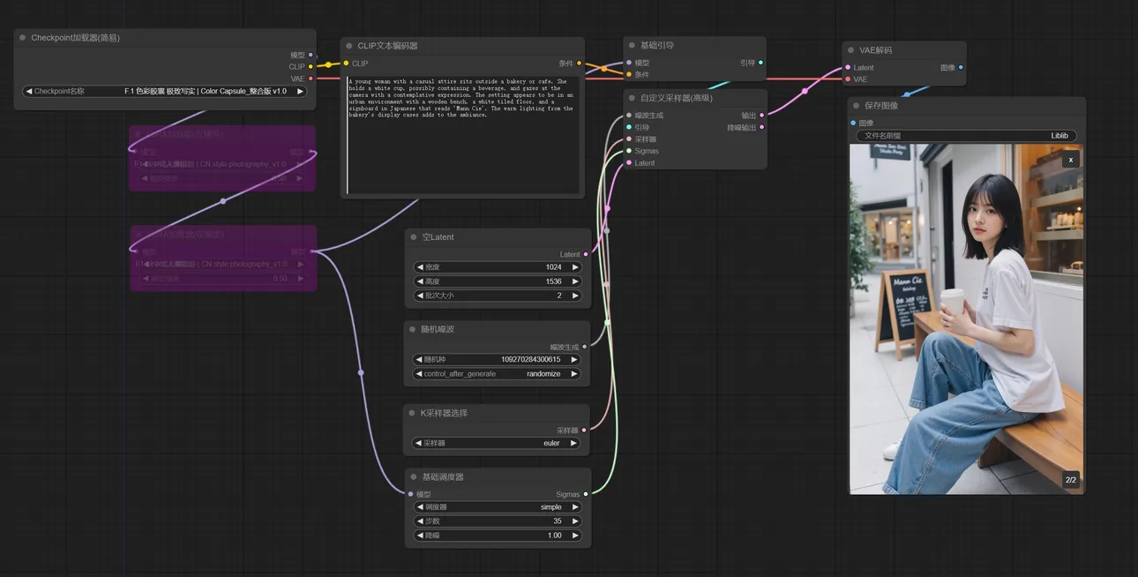Click the 模型 input socket on 基础引导
The image size is (1138, 577).
pyautogui.click(x=629, y=63)
